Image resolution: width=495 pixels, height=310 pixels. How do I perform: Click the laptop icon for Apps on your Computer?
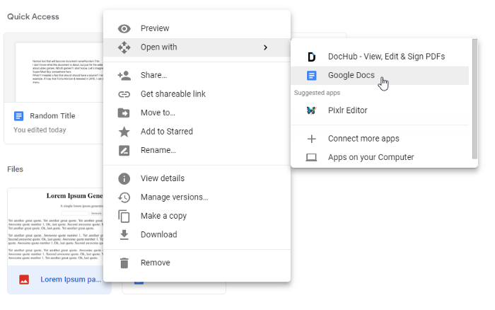click(311, 157)
